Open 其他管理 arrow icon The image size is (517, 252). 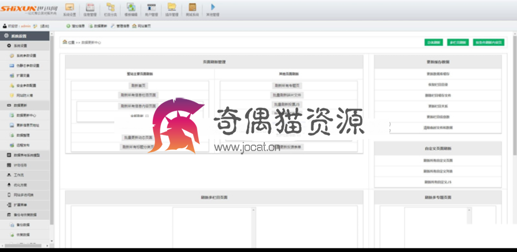coord(213,9)
